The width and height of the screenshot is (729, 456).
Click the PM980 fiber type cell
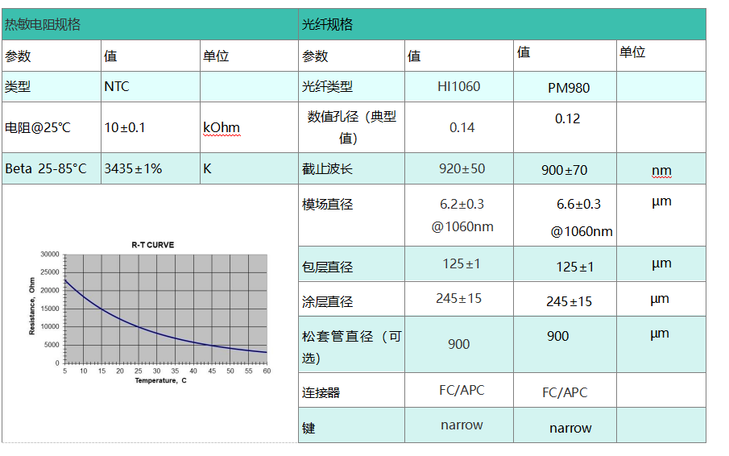pyautogui.click(x=568, y=88)
